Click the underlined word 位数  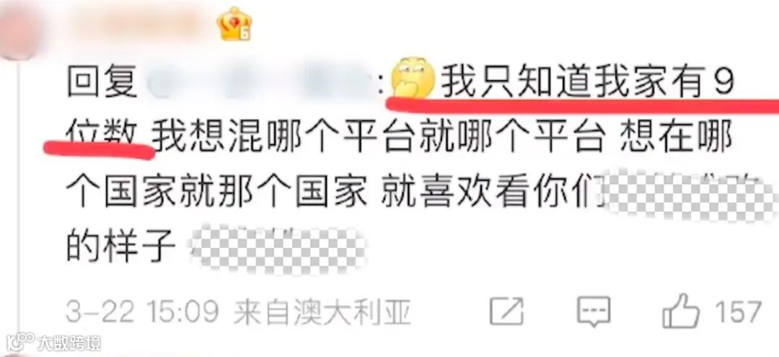click(x=102, y=135)
